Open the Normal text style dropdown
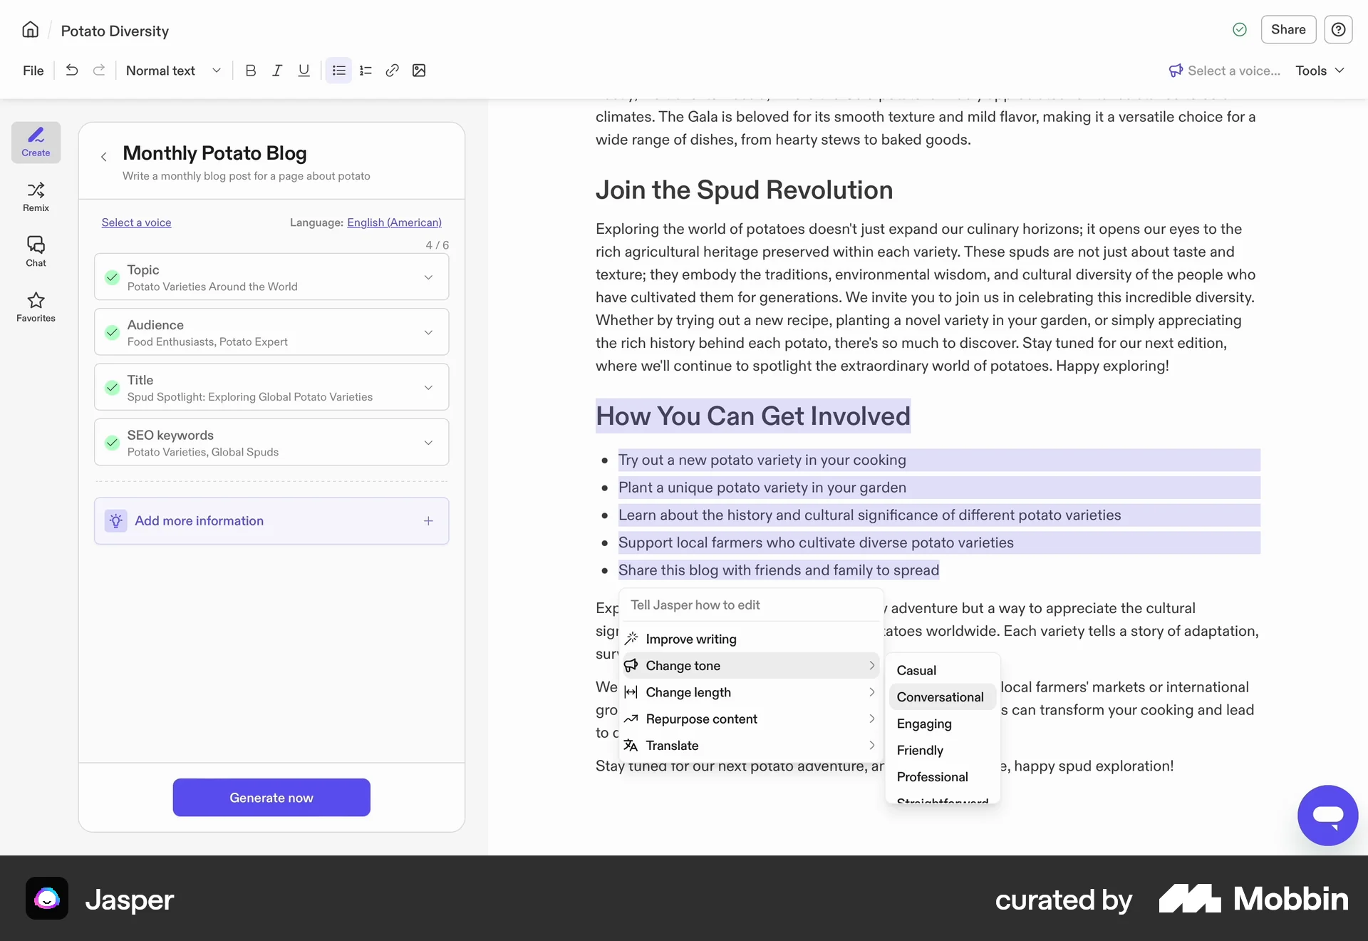This screenshot has height=941, width=1368. (171, 71)
